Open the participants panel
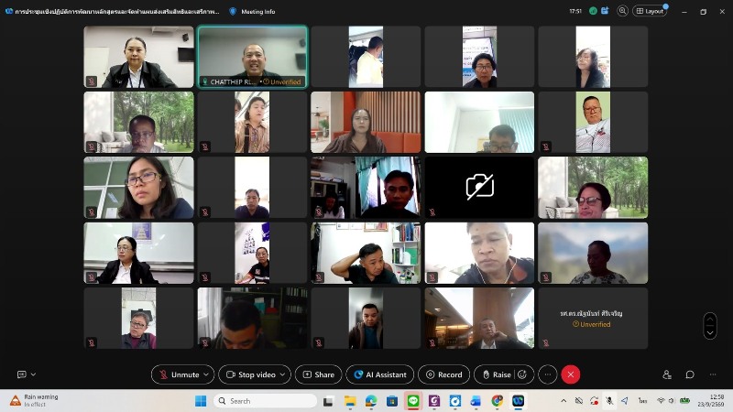The image size is (733, 412). point(667,374)
